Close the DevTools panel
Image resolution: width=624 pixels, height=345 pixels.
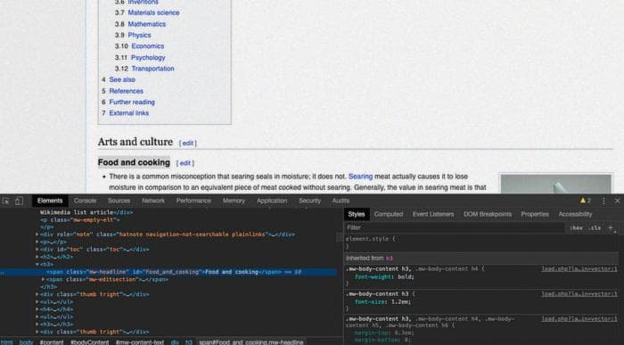pos(617,201)
